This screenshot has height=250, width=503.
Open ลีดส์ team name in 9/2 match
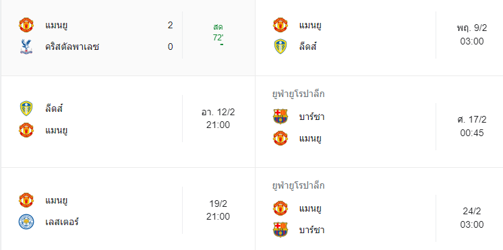(308, 46)
